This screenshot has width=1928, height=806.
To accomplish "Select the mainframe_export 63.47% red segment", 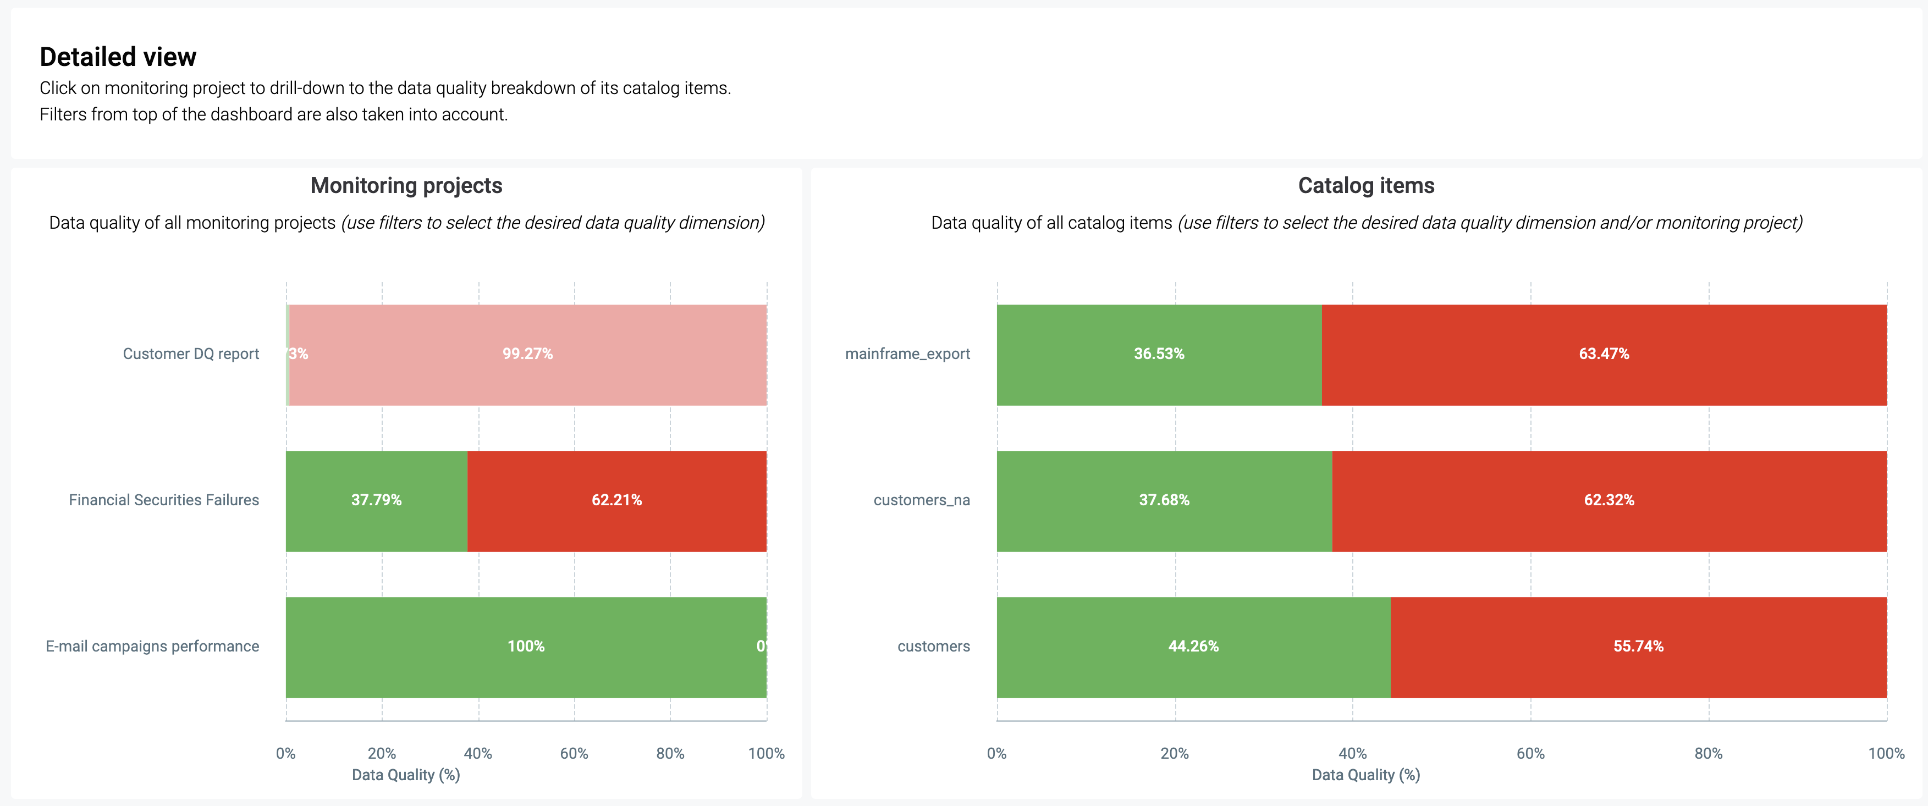I will tap(1604, 355).
